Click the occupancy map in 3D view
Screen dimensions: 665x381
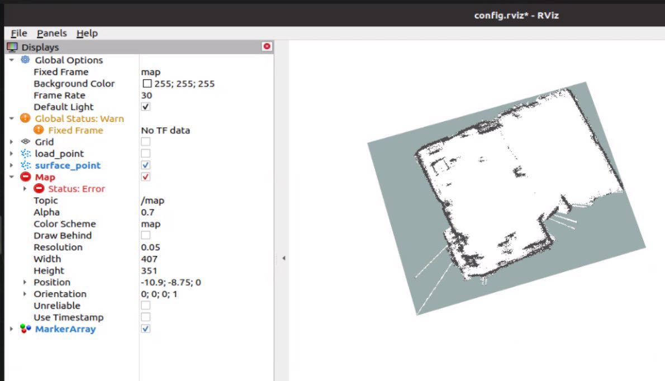506,198
